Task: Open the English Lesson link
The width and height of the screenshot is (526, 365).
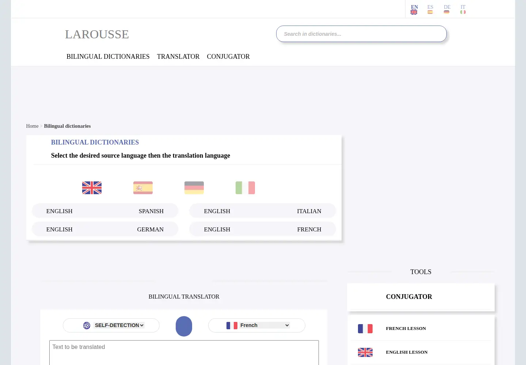Action: tap(407, 352)
